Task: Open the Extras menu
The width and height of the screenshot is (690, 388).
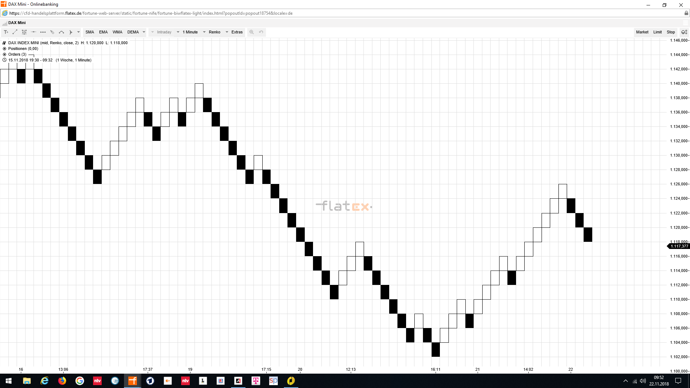Action: (237, 32)
